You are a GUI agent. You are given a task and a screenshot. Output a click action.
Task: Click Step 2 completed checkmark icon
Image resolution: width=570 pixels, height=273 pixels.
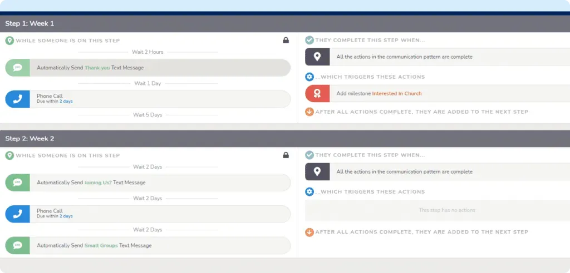tap(309, 155)
